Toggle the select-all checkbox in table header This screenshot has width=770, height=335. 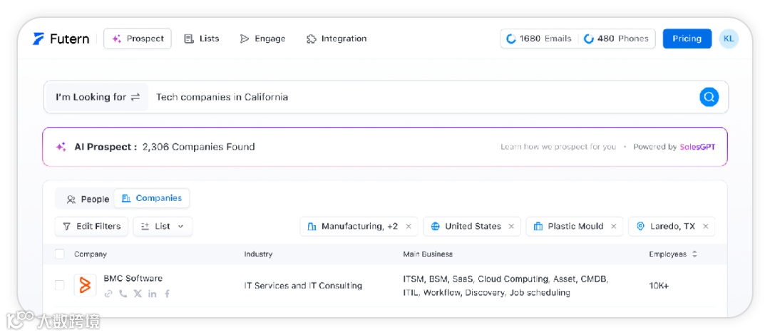pos(60,254)
